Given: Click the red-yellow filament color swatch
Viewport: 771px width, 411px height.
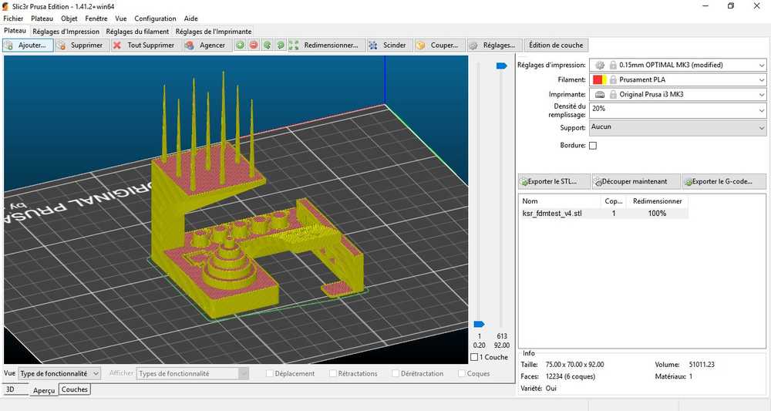Looking at the screenshot, I should [599, 79].
